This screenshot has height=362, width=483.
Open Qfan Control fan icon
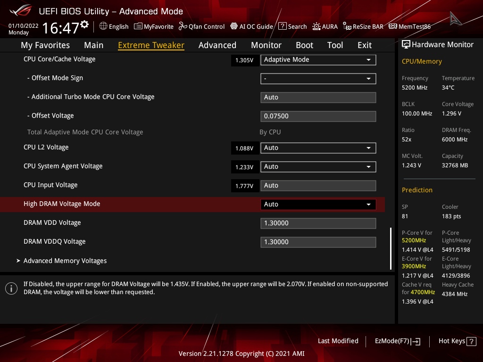click(183, 26)
